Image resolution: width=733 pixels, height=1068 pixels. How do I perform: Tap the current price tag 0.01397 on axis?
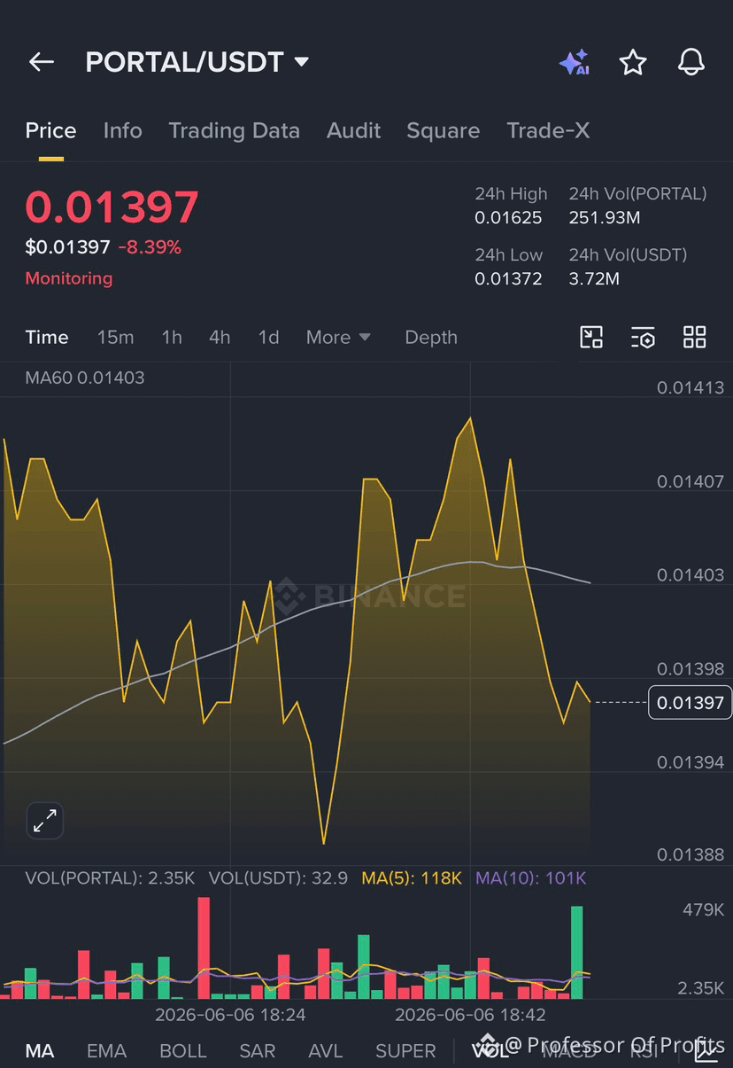click(690, 703)
